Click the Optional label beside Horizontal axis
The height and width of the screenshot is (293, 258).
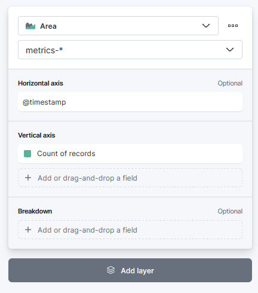230,83
